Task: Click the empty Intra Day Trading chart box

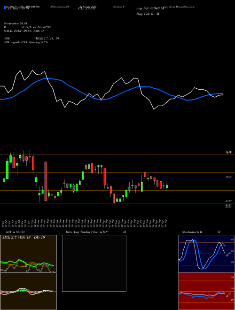Action: tap(94, 263)
